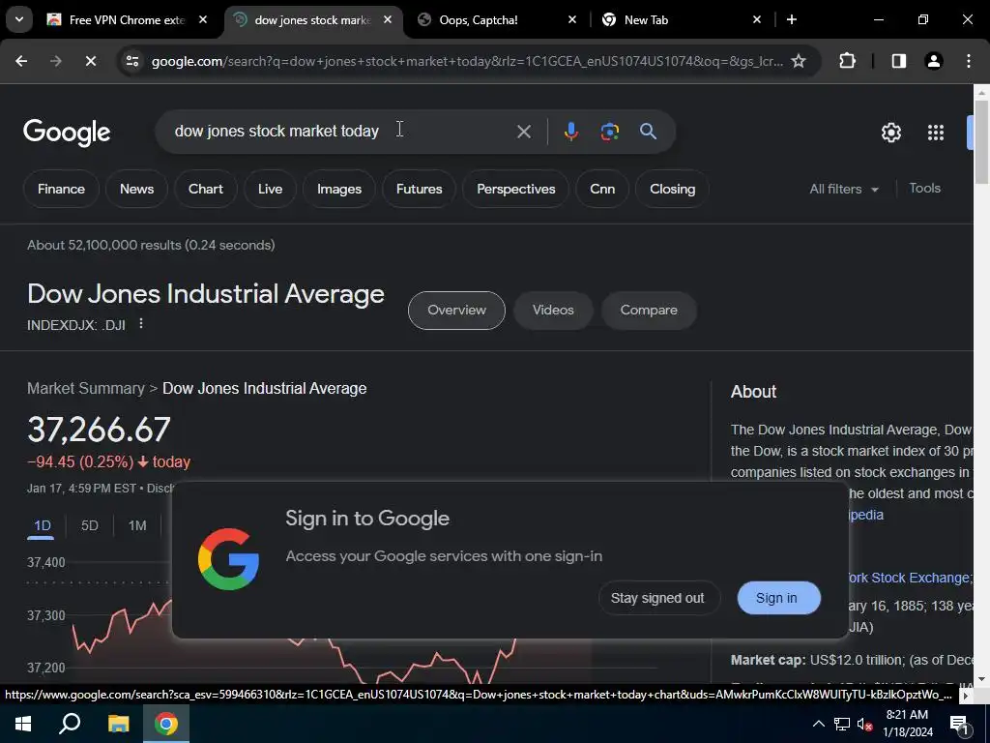The height and width of the screenshot is (743, 990).
Task: Select the Futures filter chip
Action: pos(420,189)
